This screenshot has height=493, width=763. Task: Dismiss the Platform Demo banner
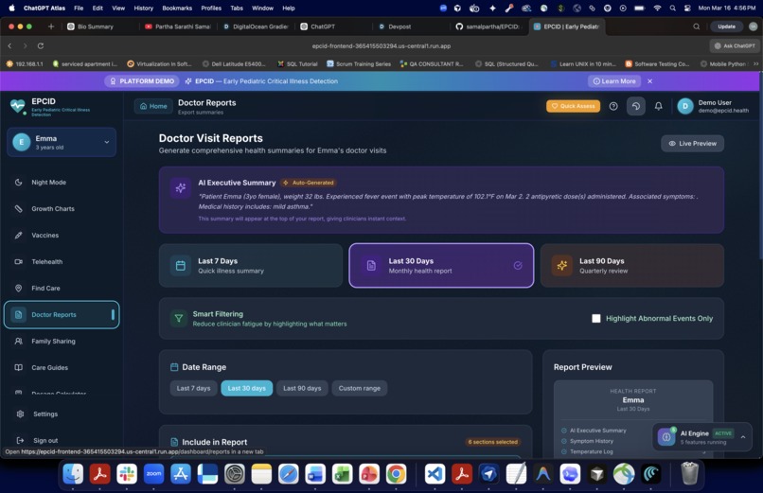649,81
